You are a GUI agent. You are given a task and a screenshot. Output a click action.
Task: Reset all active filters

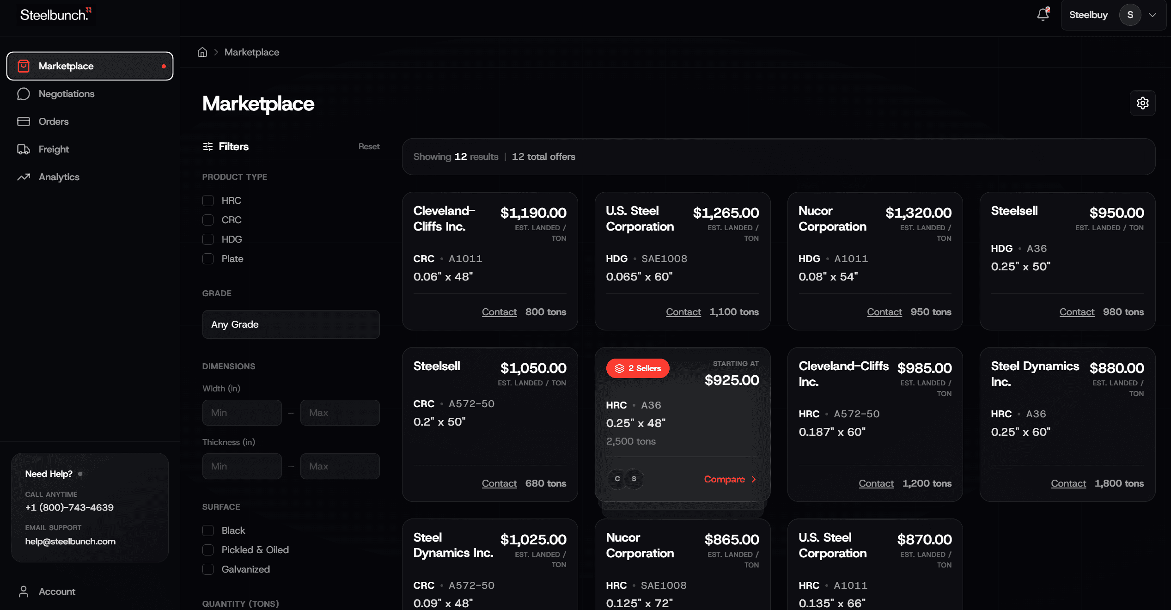coord(369,146)
